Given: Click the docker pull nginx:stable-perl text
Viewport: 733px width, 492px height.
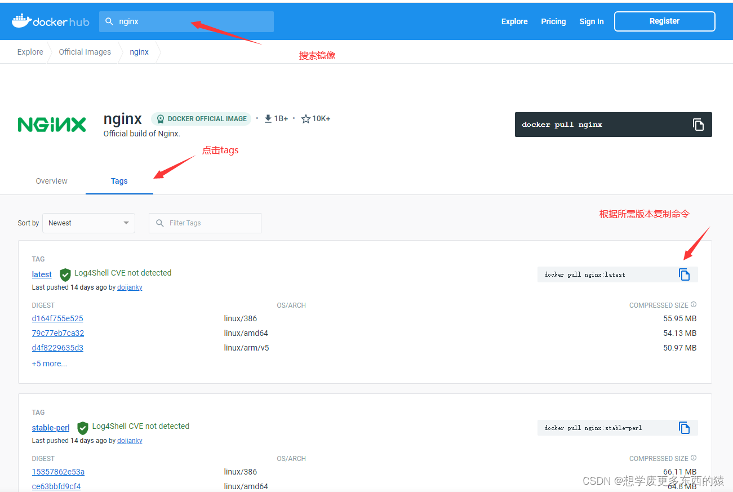Looking at the screenshot, I should point(593,428).
